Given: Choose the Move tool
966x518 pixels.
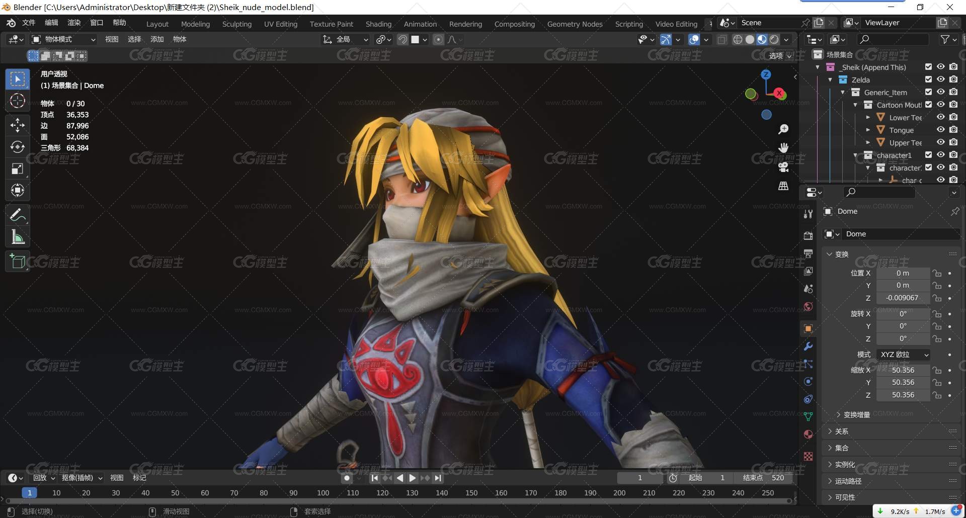Looking at the screenshot, I should (18, 125).
